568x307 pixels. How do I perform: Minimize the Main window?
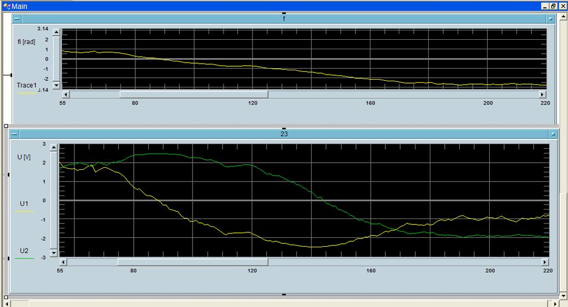[546, 6]
